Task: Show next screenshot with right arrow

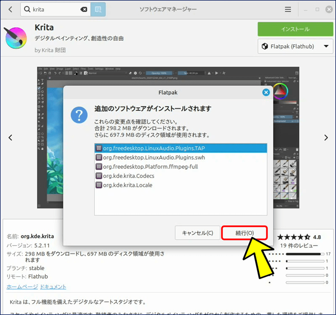Action: pos(325,138)
